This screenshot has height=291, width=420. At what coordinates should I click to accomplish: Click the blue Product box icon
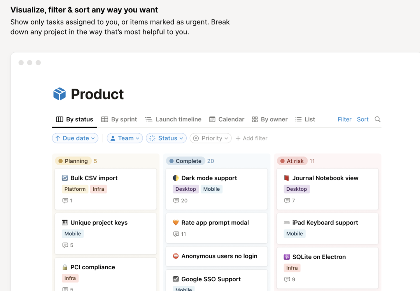point(59,94)
